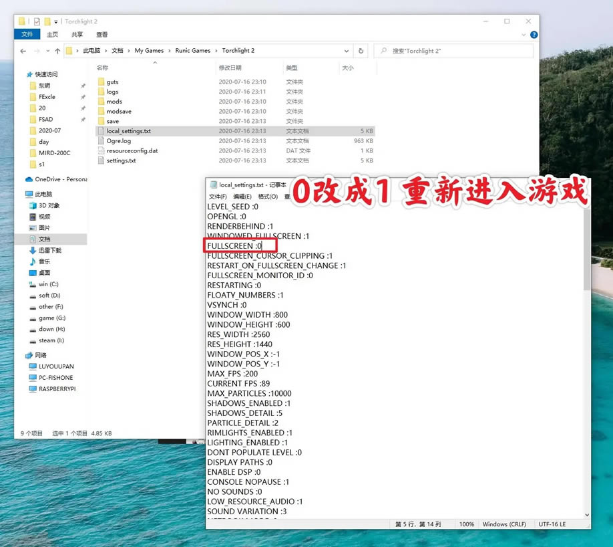613x547 pixels.
Task: Click the Back arrow in Explorer
Action: (23, 51)
